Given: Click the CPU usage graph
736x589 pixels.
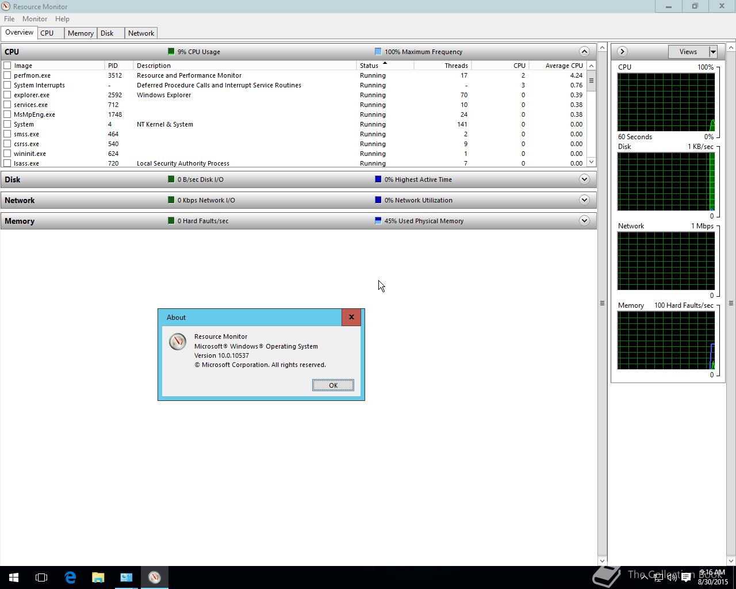Looking at the screenshot, I should (x=666, y=102).
